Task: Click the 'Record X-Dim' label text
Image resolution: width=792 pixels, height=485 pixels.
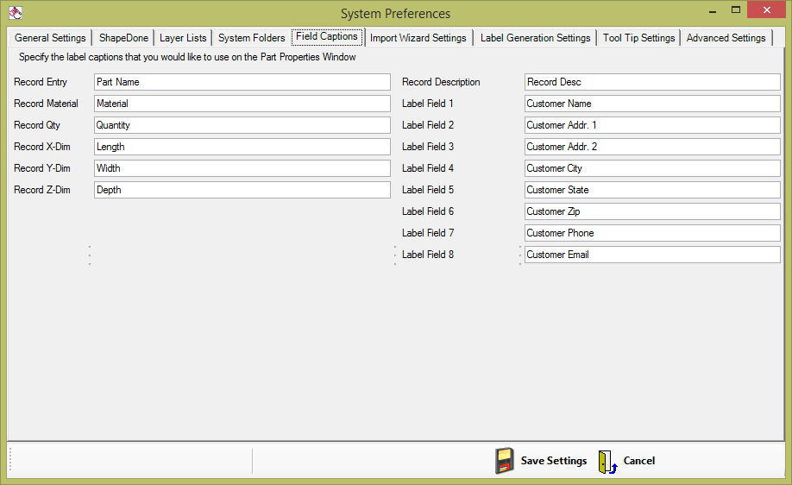Action: (x=42, y=147)
